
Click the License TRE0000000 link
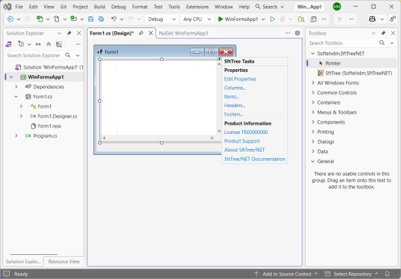[246, 132]
